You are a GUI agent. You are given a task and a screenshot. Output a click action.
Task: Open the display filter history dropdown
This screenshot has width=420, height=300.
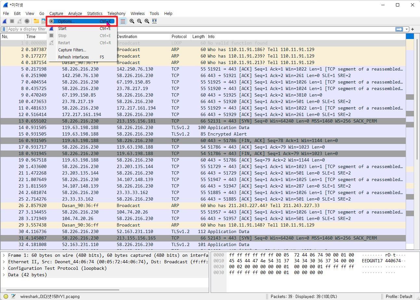[407, 29]
